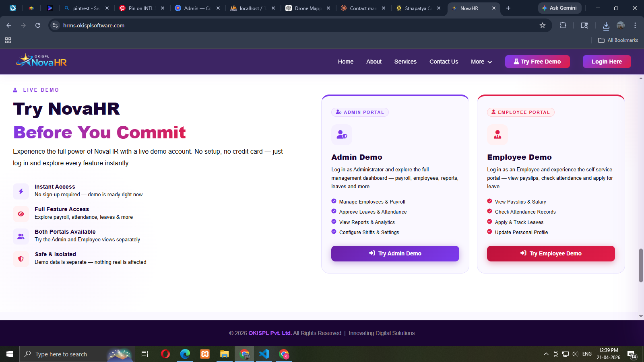The image size is (644, 362).
Task: Go to the Contact Us nav item
Action: point(444,62)
